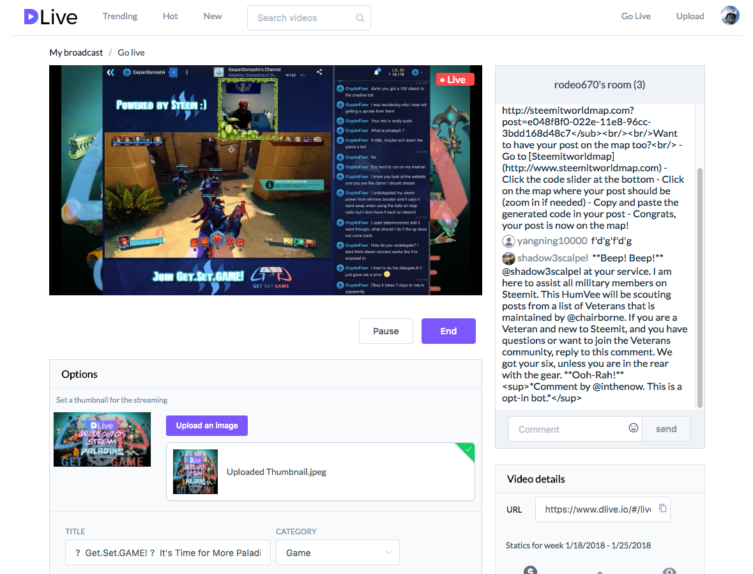
Task: Click the rodeo670's room (3) header
Action: tap(600, 84)
